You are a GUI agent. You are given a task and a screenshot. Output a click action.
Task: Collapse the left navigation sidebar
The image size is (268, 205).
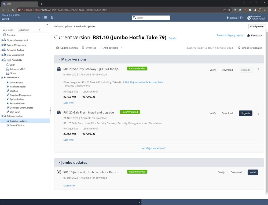pyautogui.click(x=47, y=25)
